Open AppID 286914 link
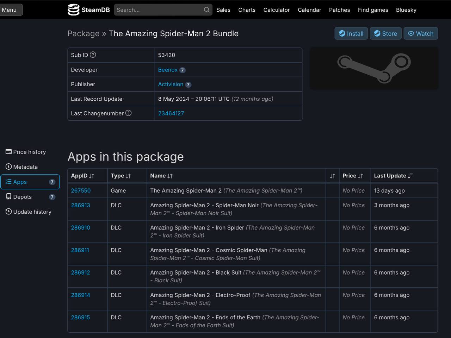The image size is (451, 338). click(x=80, y=295)
